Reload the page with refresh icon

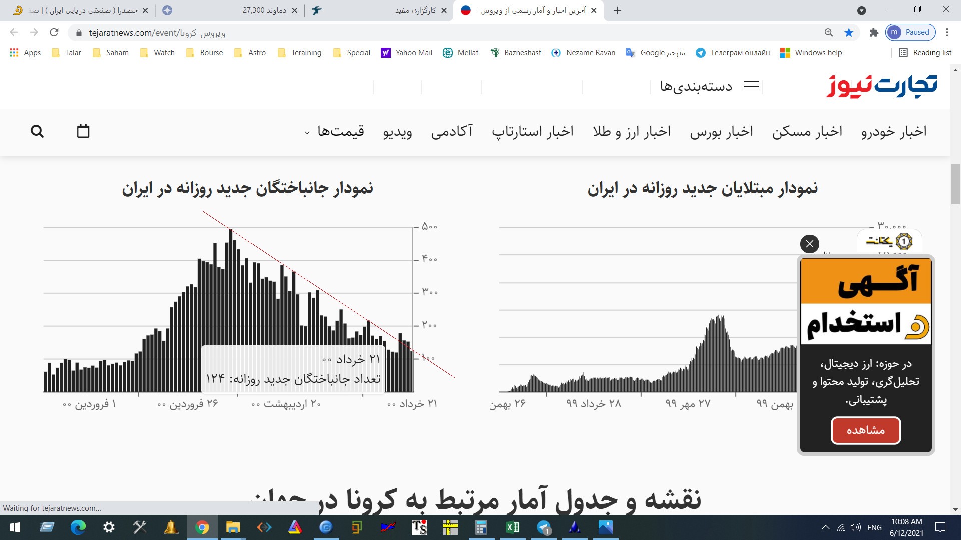[54, 33]
